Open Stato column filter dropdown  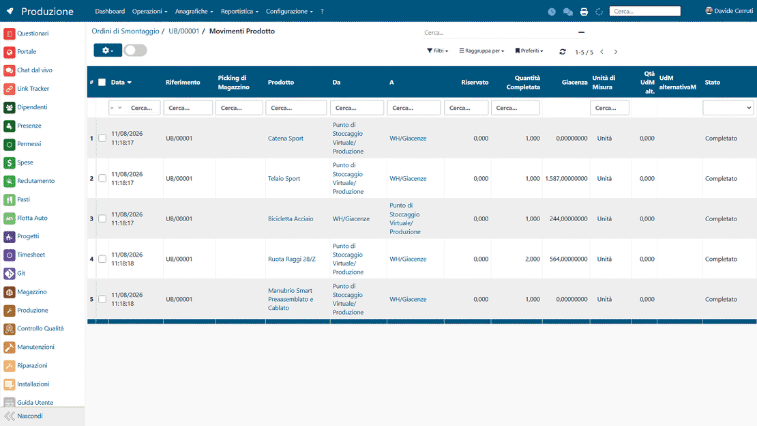click(x=728, y=108)
